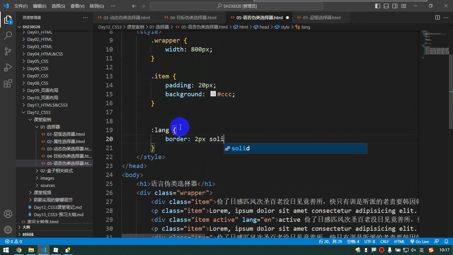Image resolution: width=453 pixels, height=255 pixels.
Task: Open the Accounts icon in activity bar
Action: click(x=8, y=214)
